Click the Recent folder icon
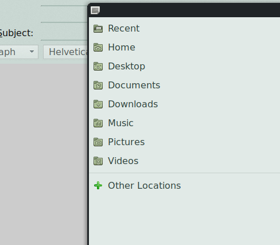Viewport: 280px width, 245px height. [98, 29]
